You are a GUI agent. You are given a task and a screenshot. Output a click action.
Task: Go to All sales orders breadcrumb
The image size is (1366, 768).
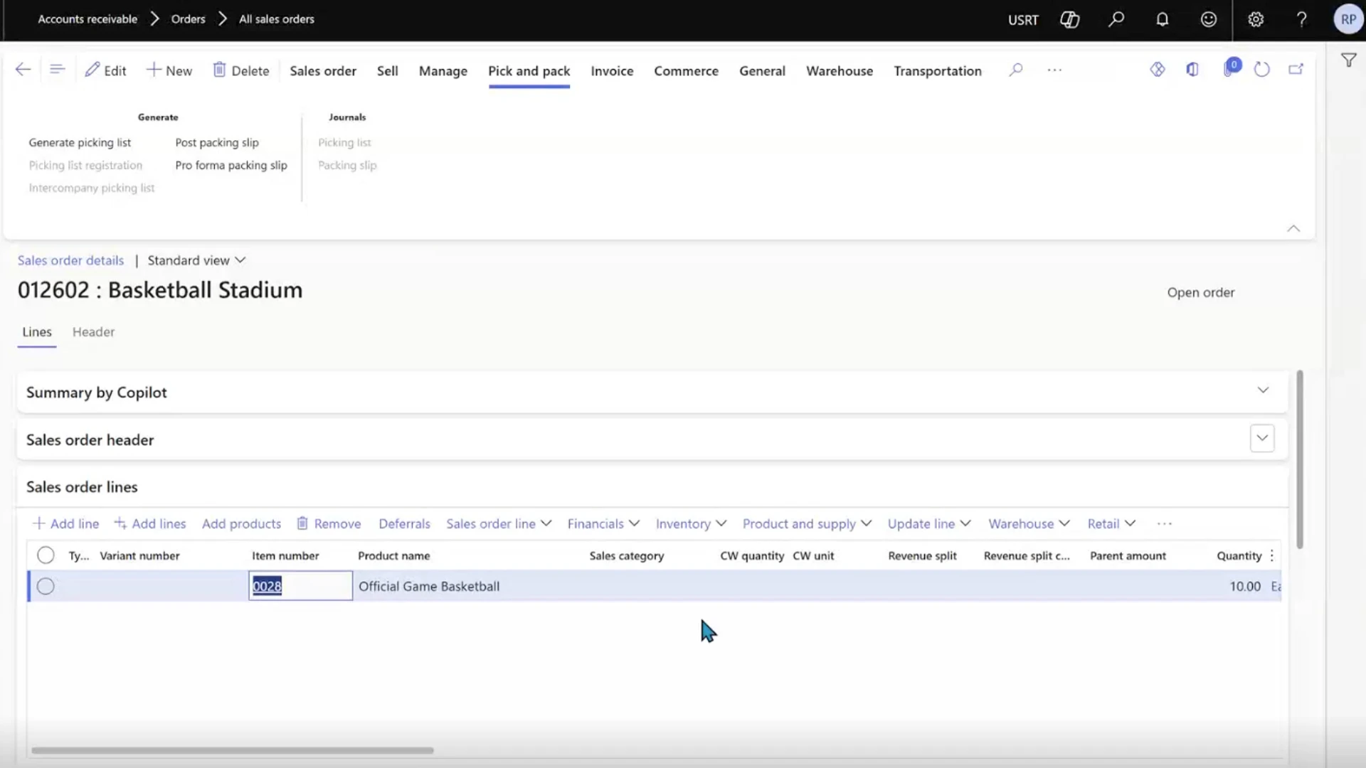tap(277, 19)
